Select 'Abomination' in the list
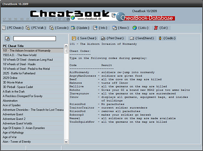The image size is (203, 151). click(33, 101)
